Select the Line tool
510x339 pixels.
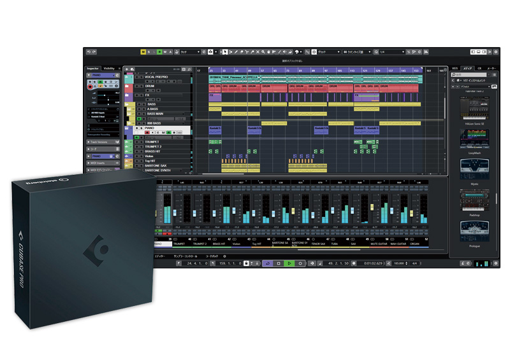[279, 52]
